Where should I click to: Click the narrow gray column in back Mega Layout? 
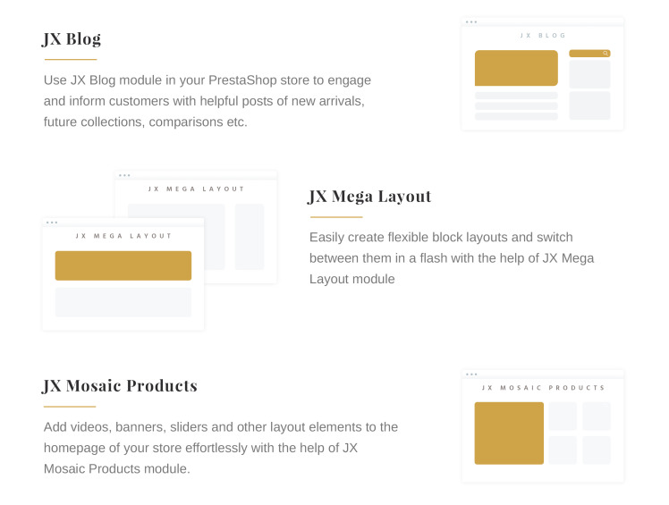coord(250,237)
